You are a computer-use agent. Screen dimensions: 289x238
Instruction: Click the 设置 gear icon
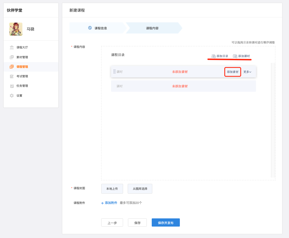tap(12, 96)
